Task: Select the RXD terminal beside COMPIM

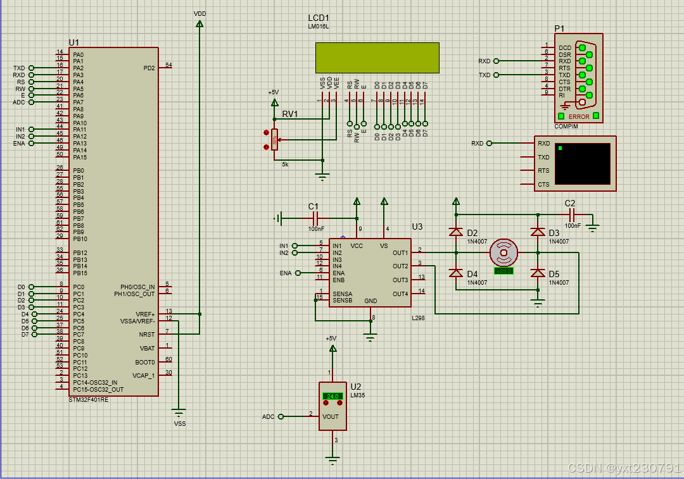Action: tap(496, 61)
